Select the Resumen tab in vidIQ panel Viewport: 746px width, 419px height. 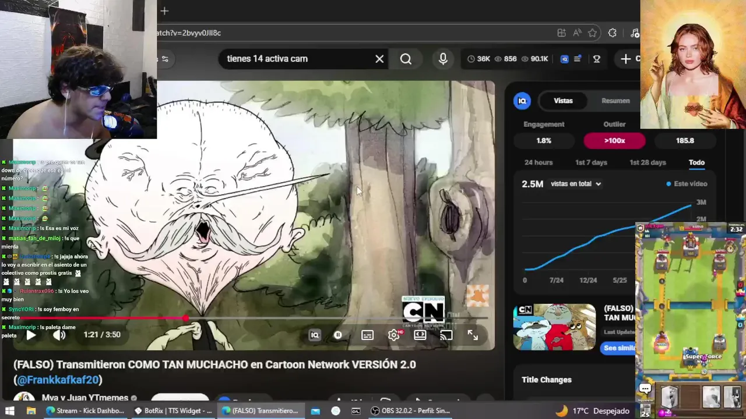[x=615, y=101]
